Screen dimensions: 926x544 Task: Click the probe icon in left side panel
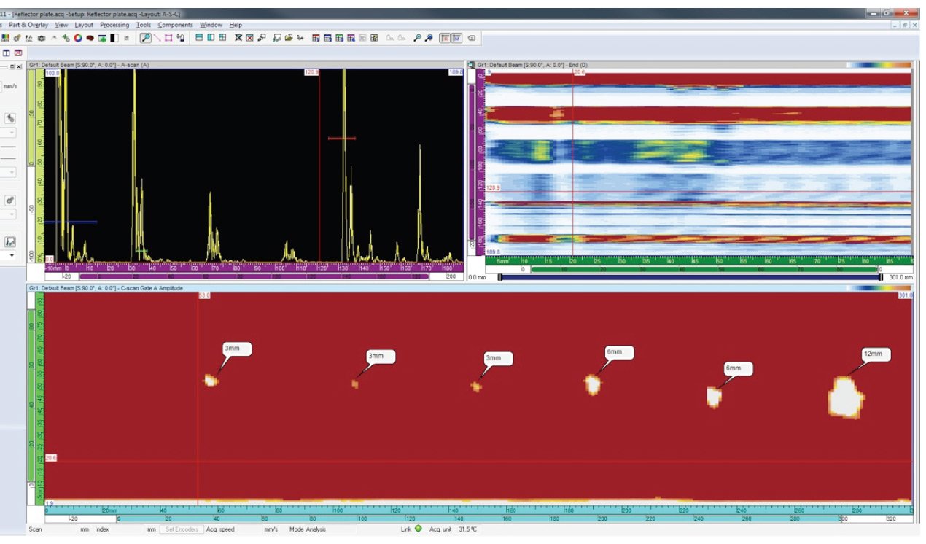tap(11, 117)
